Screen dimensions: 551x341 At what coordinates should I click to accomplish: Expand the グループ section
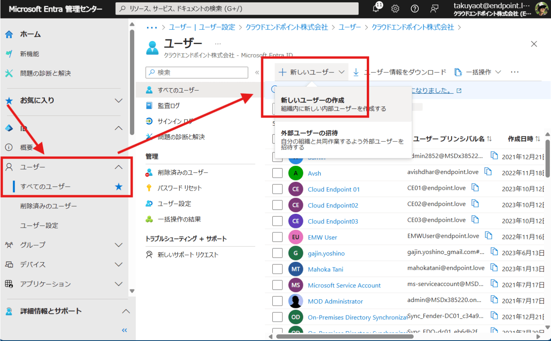tap(118, 245)
